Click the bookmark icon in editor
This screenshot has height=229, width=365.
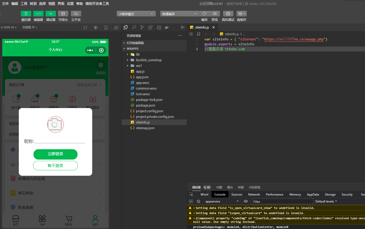click(x=199, y=34)
